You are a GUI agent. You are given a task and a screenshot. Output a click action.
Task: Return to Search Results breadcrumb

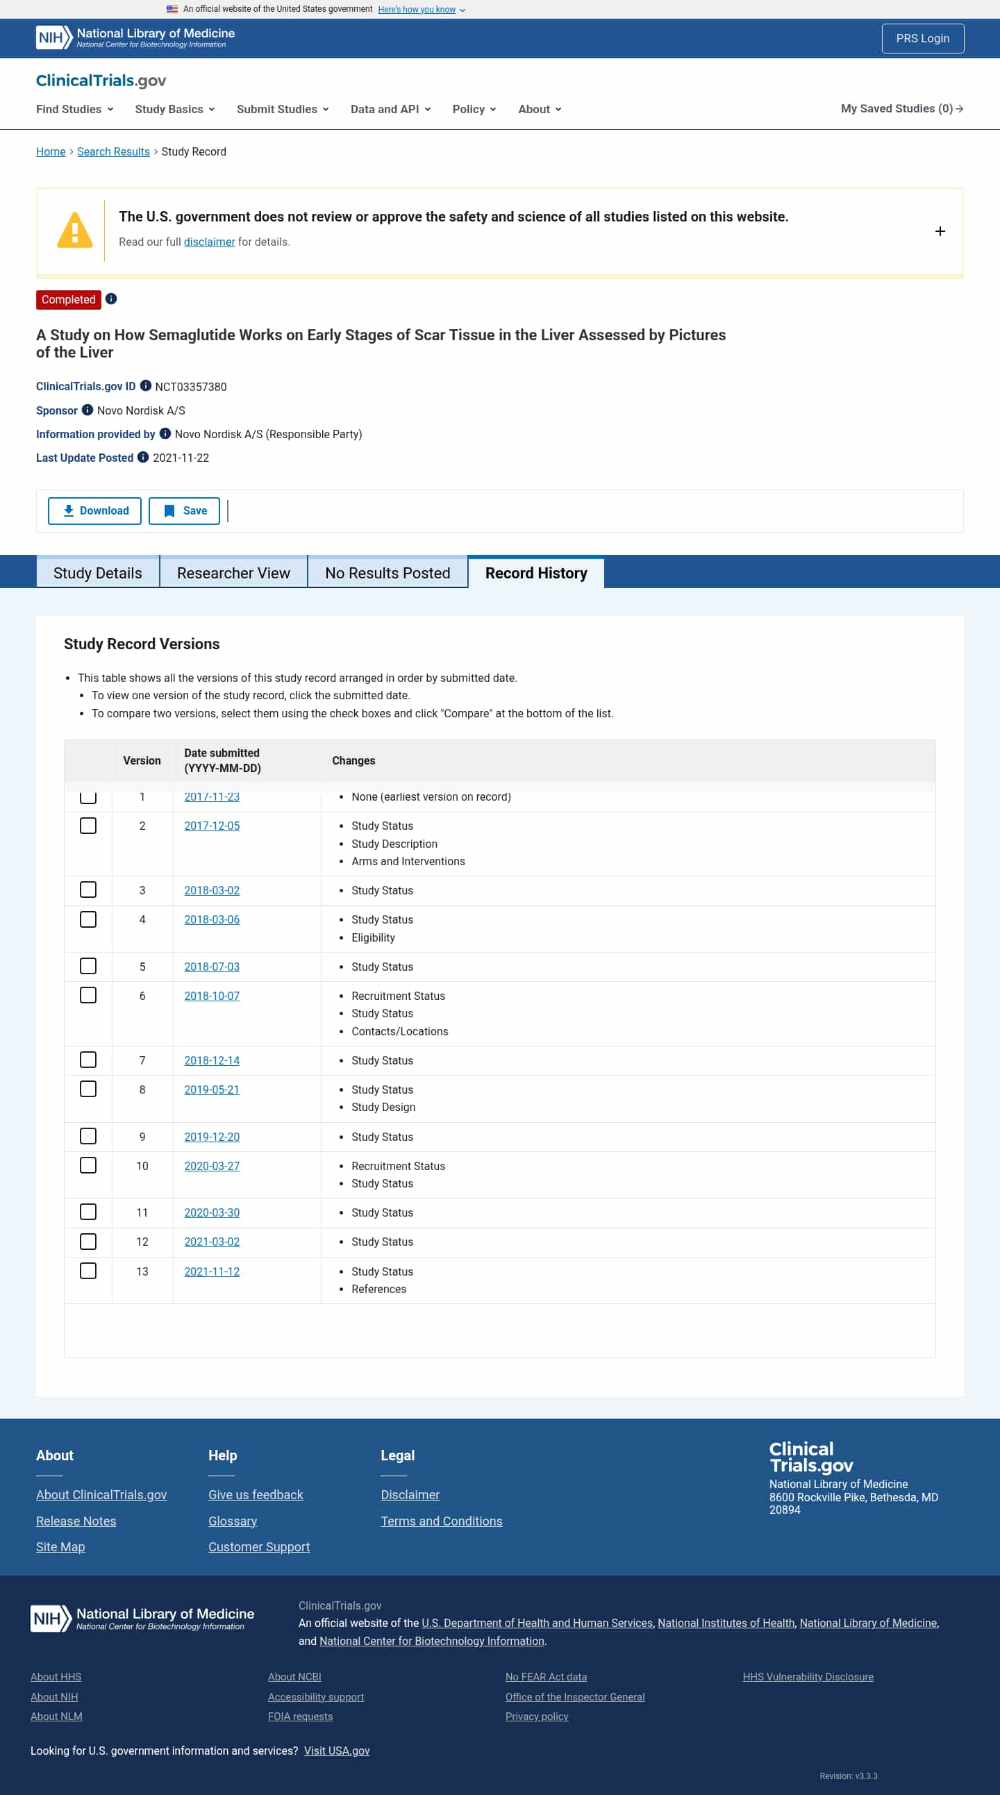click(114, 151)
